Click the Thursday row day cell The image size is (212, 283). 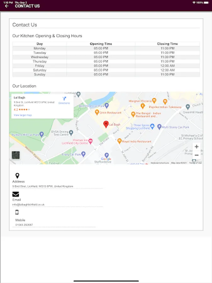[40, 61]
